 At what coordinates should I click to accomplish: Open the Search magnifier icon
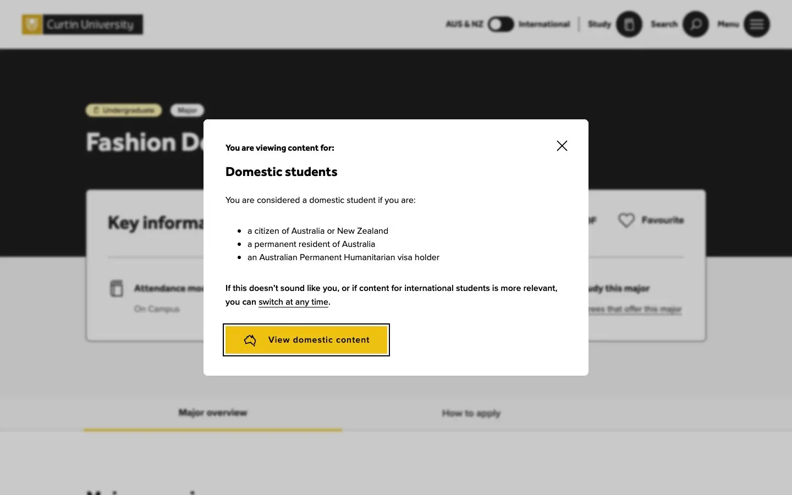point(696,24)
